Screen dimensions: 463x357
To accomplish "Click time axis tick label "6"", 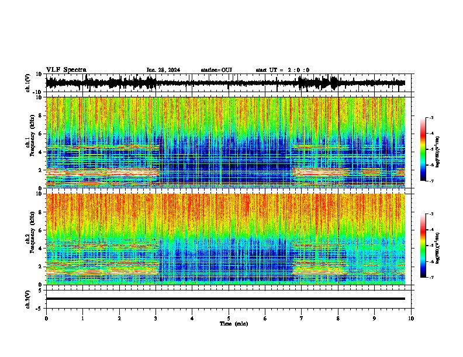I will coord(265,318).
